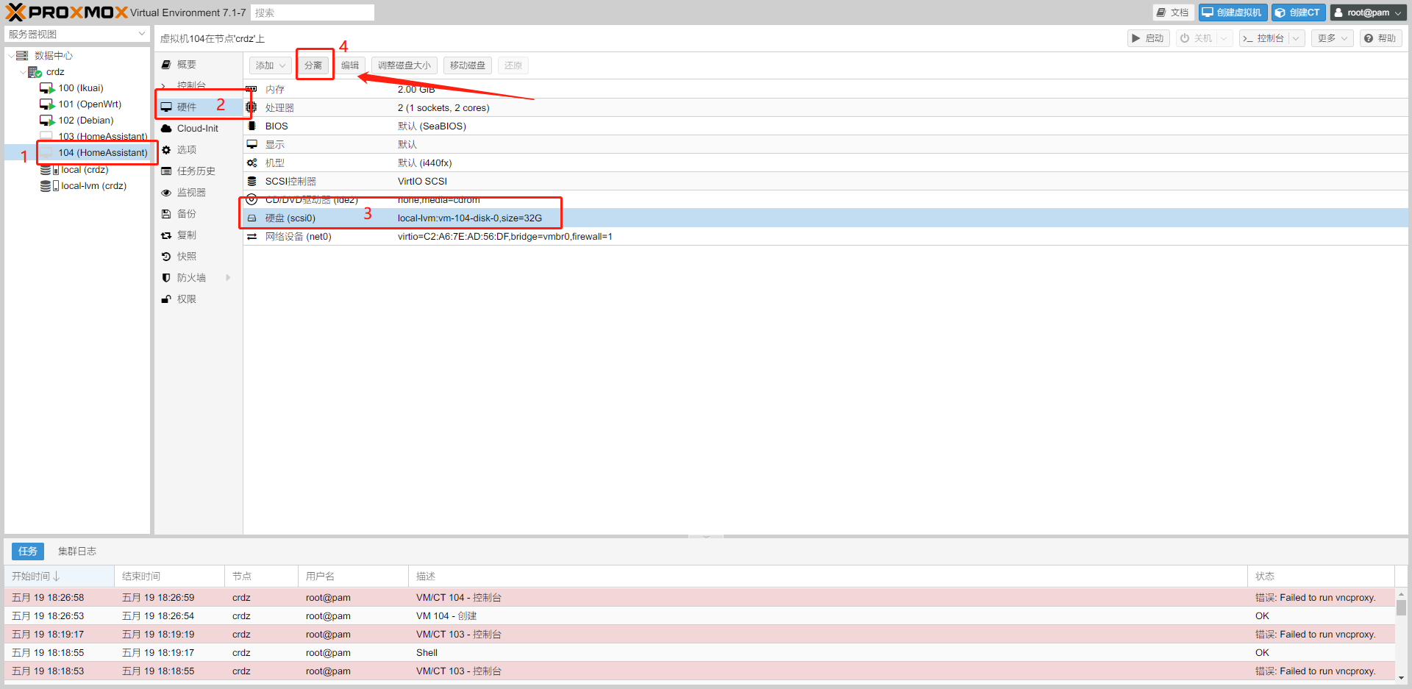
Task: Collapse the 数据中心 tree node
Action: [x=11, y=56]
